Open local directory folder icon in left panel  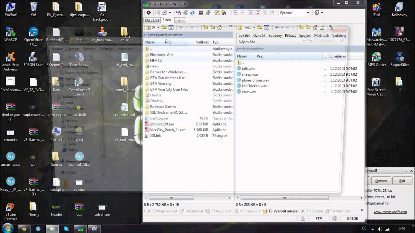[x=164, y=28]
